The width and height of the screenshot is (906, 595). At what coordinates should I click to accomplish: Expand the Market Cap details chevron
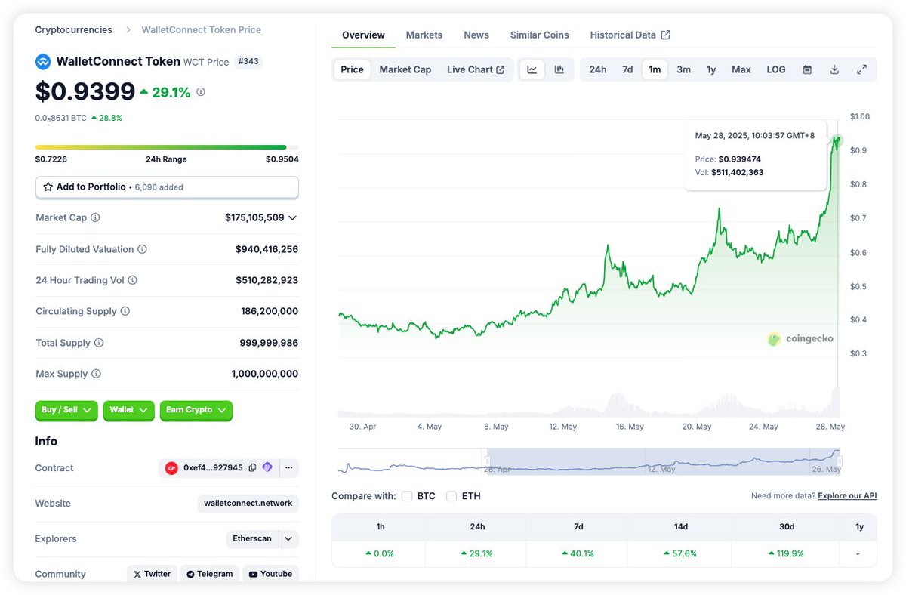[x=293, y=217]
